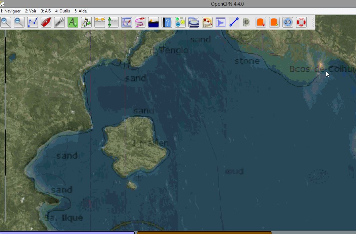Image resolution: width=356 pixels, height=234 pixels.
Task: Click the GE2KAP plugin icon
Action: point(194,22)
